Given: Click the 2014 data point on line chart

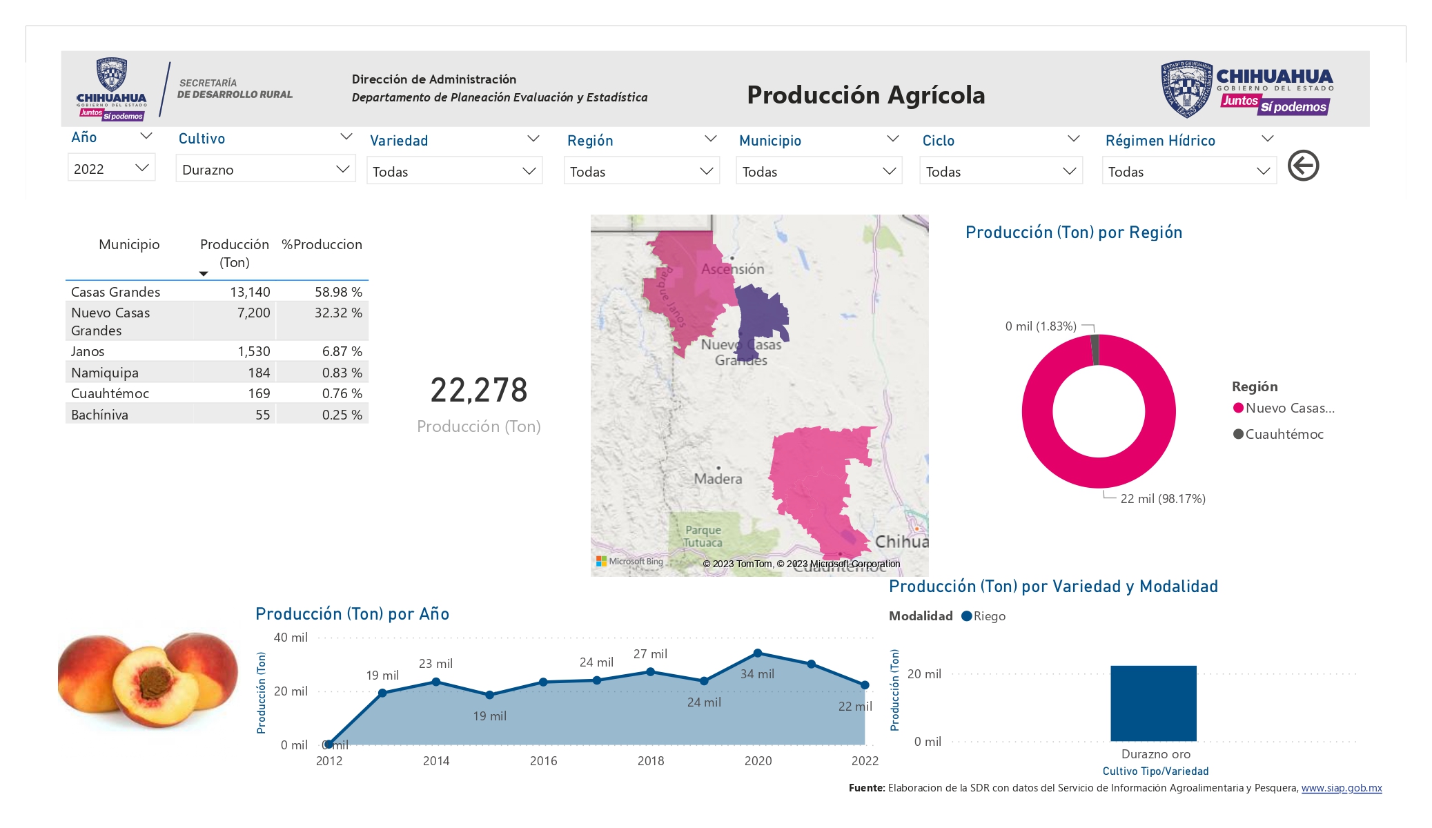Looking at the screenshot, I should [436, 682].
